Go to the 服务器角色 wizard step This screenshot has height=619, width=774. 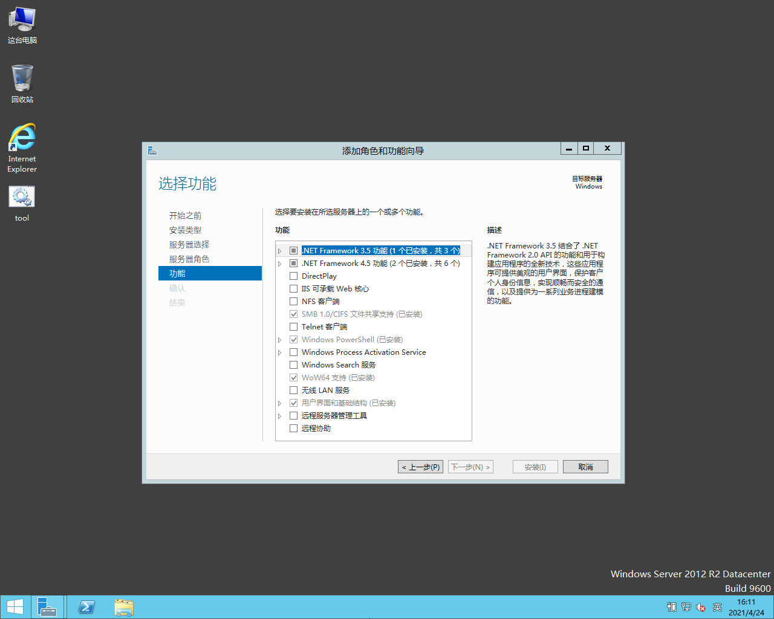point(189,259)
